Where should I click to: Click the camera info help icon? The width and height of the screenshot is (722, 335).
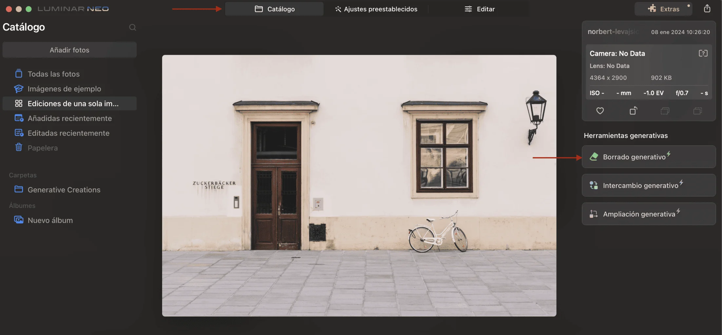[703, 53]
